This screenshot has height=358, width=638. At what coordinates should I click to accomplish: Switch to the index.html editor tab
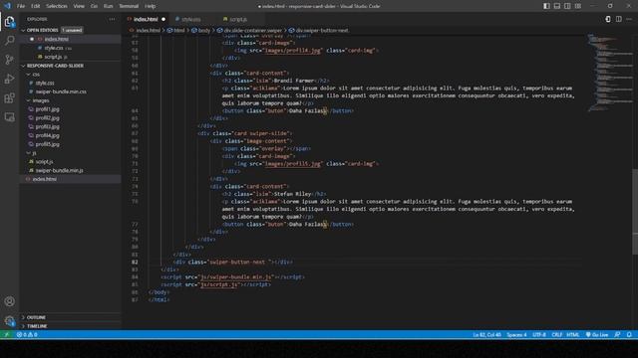pyautogui.click(x=146, y=19)
